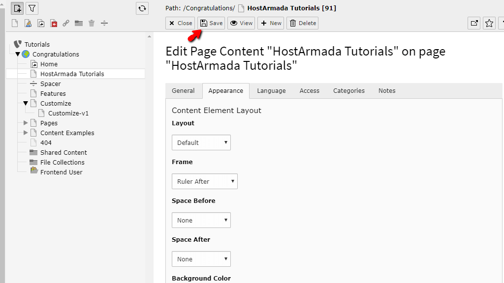The height and width of the screenshot is (283, 504).
Task: Select the external link page icon
Action: coord(66,23)
